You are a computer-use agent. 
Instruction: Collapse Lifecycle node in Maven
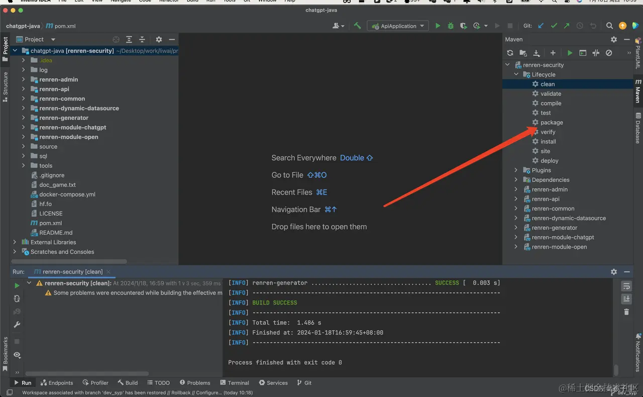[516, 74]
